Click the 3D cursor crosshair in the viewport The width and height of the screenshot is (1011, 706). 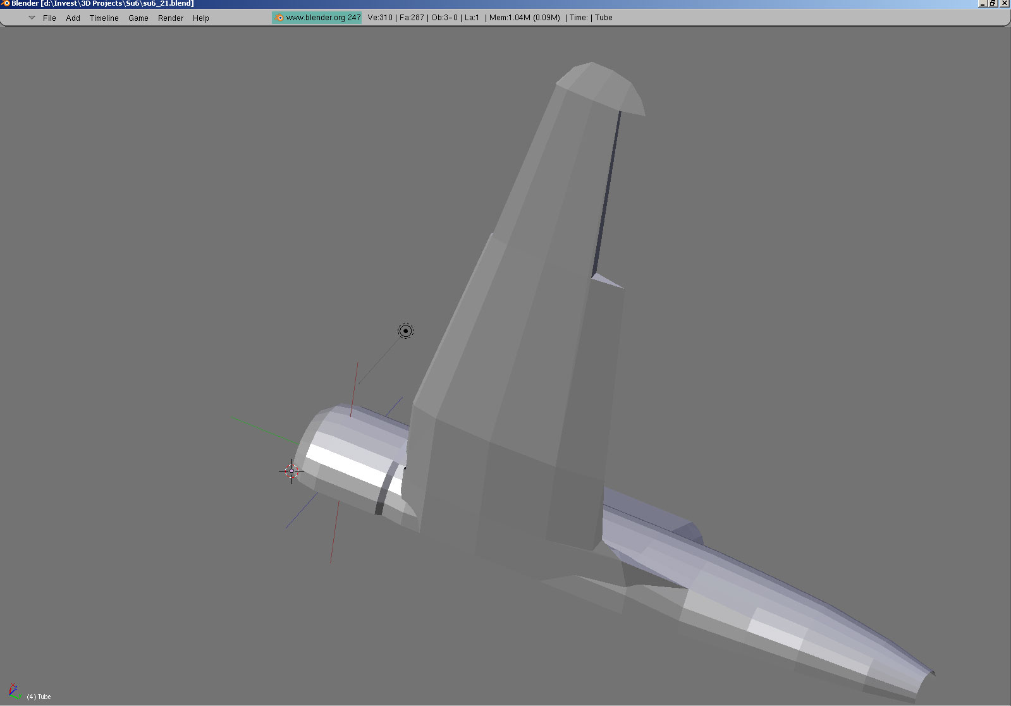291,471
